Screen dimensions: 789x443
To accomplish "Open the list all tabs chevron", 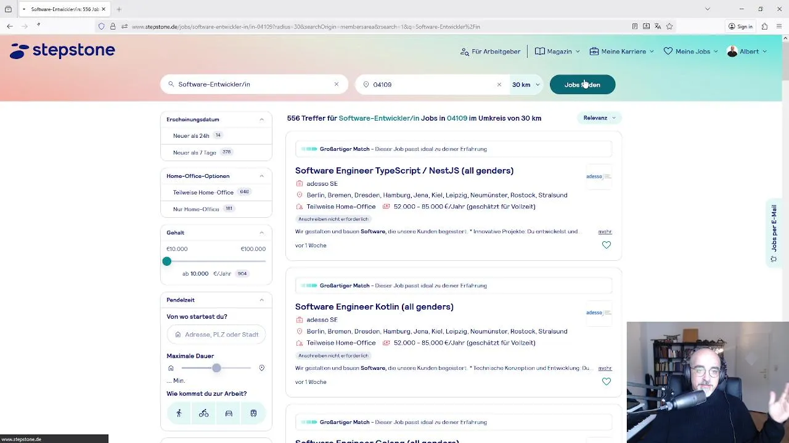I will point(708,9).
